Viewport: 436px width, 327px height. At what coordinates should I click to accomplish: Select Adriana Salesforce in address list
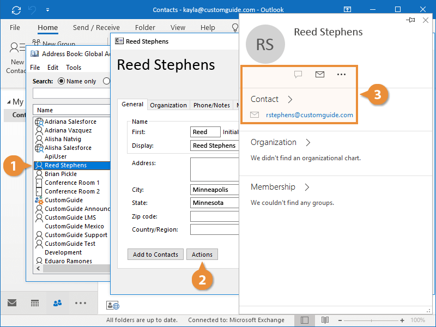point(70,122)
